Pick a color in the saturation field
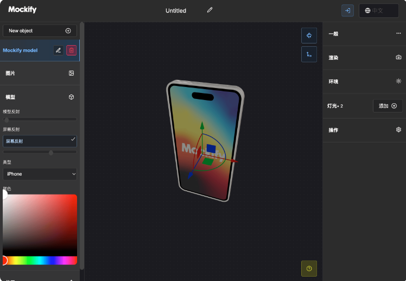 [x=40, y=225]
